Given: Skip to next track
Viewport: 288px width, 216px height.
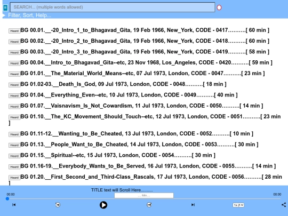Looking at the screenshot, I should click(x=193, y=205).
